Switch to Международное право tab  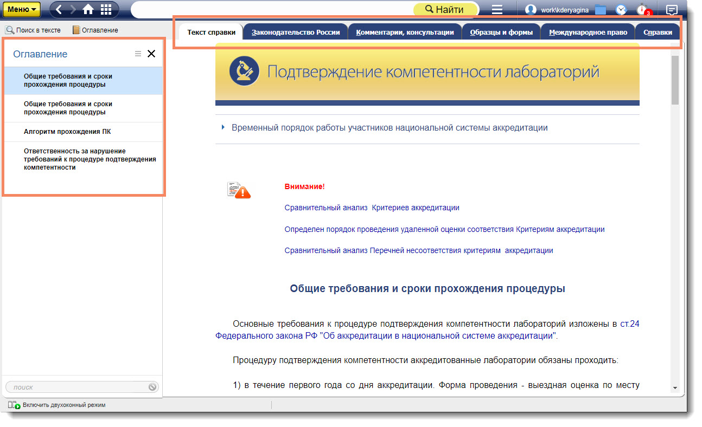pos(588,32)
